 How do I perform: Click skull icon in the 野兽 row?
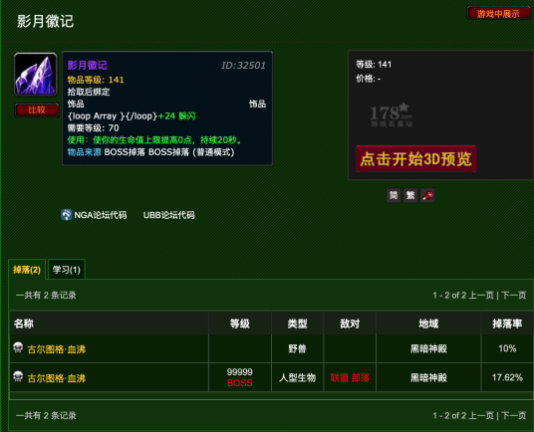(x=18, y=347)
